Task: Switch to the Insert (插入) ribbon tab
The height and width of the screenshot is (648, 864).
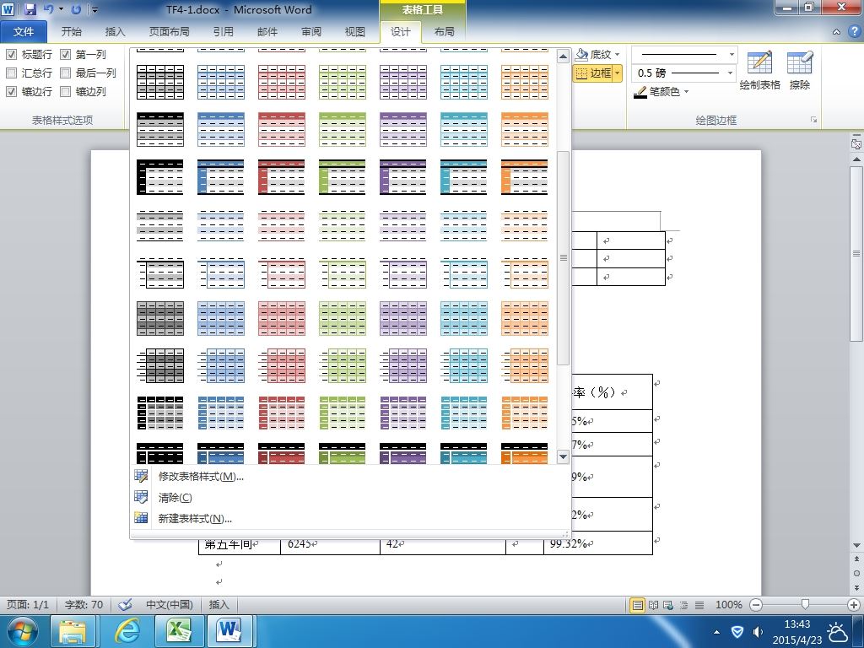Action: [x=115, y=32]
